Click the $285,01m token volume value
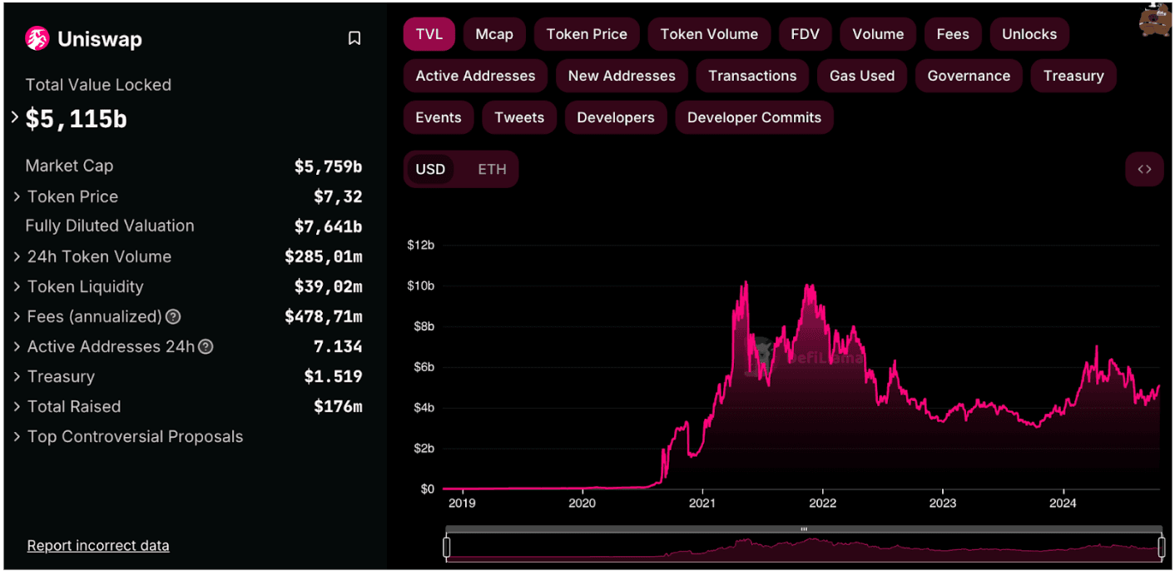The image size is (1175, 581). [324, 256]
